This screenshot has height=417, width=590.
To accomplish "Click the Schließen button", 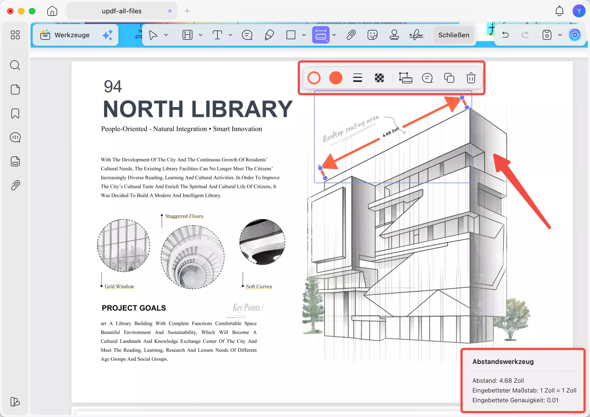I will click(x=454, y=35).
